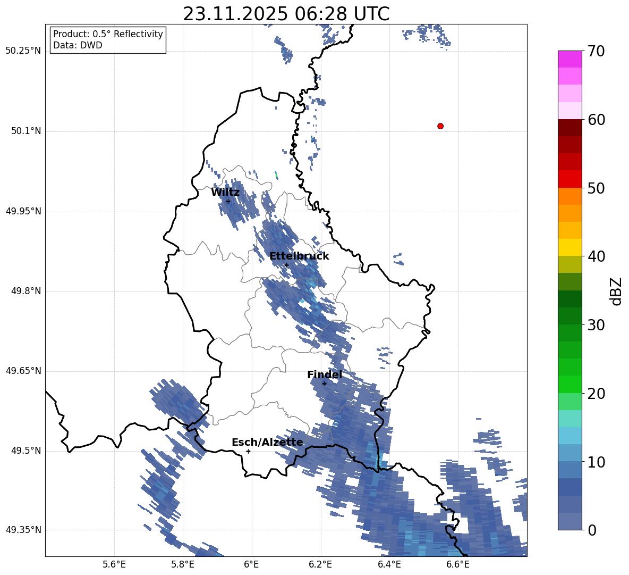Image resolution: width=629 pixels, height=575 pixels.
Task: Click the 60 tick on the colorbar
Action: [596, 120]
